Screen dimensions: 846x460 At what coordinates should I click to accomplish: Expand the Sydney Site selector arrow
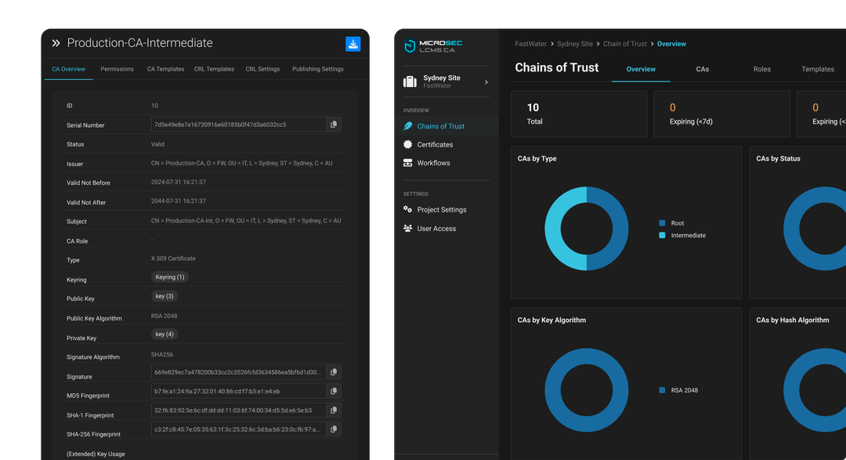click(x=486, y=82)
